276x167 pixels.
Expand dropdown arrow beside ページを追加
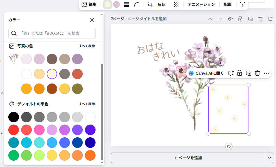[x=269, y=158]
